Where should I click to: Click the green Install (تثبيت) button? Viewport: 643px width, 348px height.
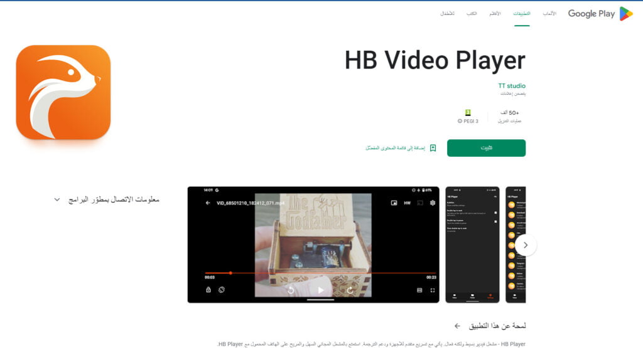pos(486,148)
